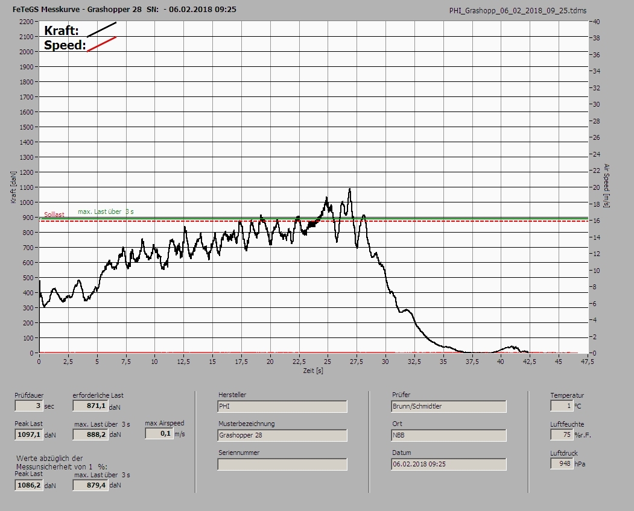Click the Air Speed [m/s] axis label
The image size is (634, 511).
pos(606,186)
